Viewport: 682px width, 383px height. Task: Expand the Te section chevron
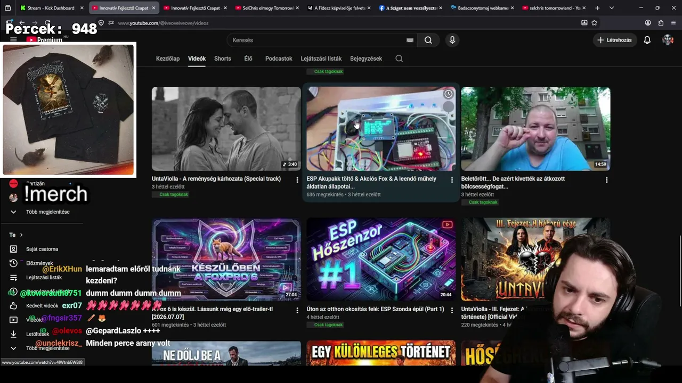21,235
